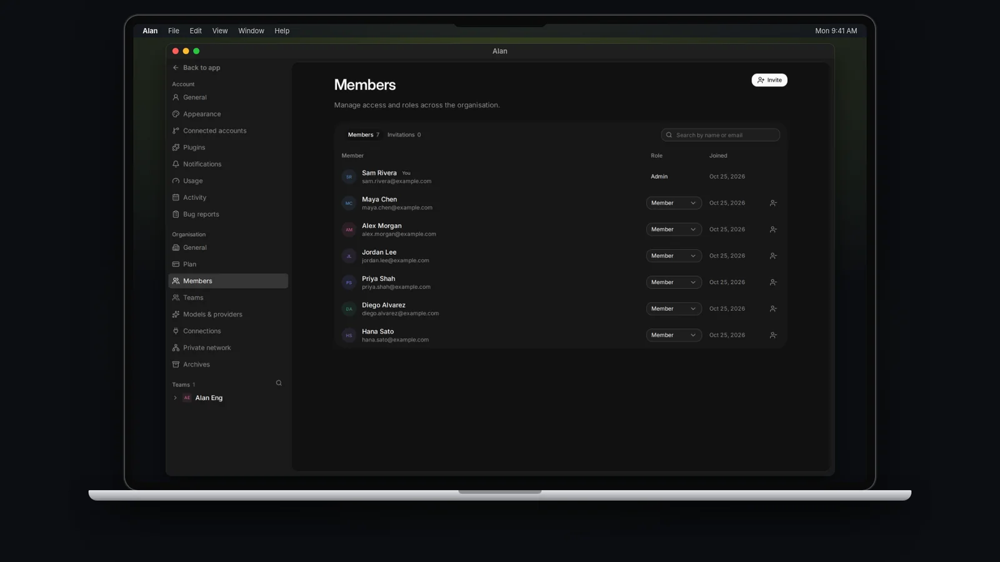
Task: Open Private network page
Action: point(228,348)
